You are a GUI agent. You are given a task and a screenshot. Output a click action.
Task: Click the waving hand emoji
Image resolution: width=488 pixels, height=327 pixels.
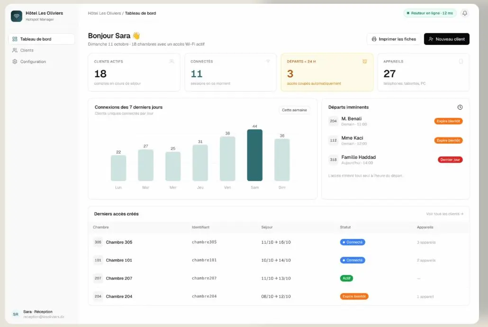[x=136, y=36]
